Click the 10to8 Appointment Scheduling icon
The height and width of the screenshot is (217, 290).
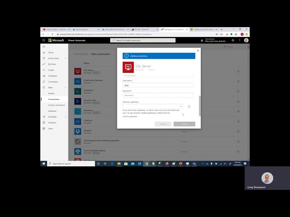click(x=77, y=142)
